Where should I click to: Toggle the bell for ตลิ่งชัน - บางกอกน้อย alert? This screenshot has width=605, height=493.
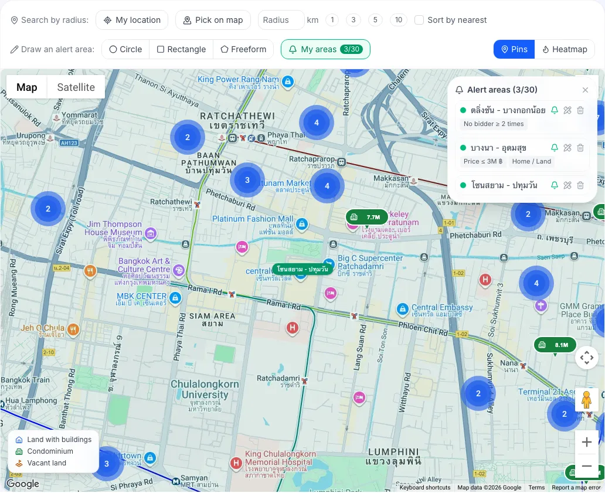tap(555, 110)
